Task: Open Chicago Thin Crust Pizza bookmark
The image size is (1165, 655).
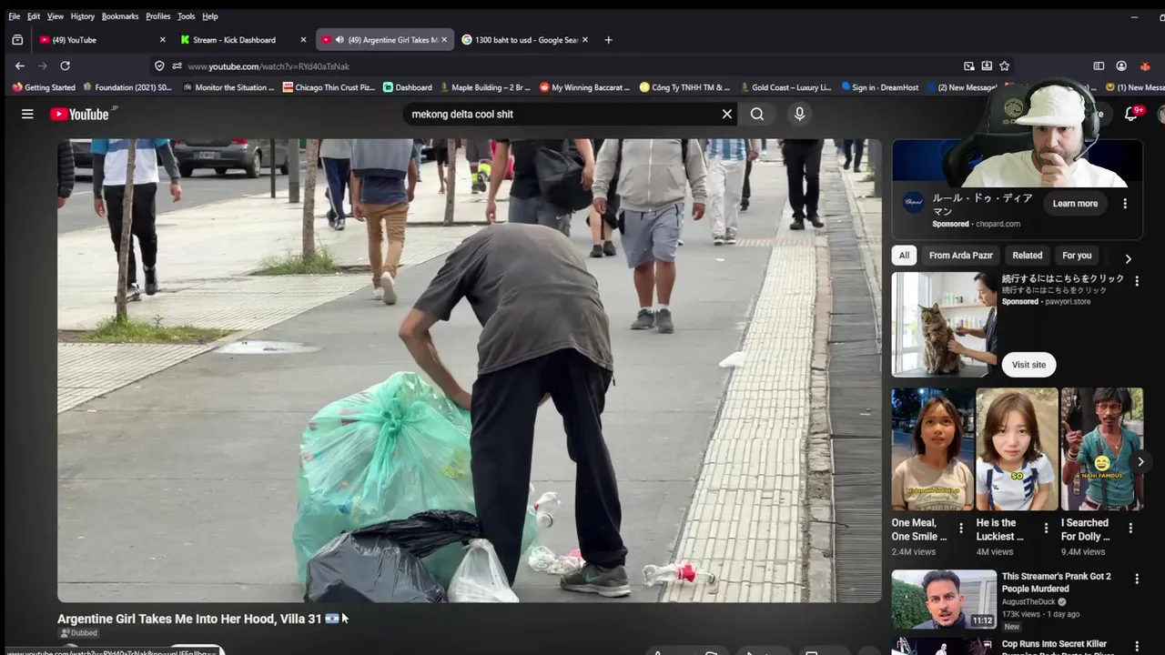Action: [x=329, y=87]
